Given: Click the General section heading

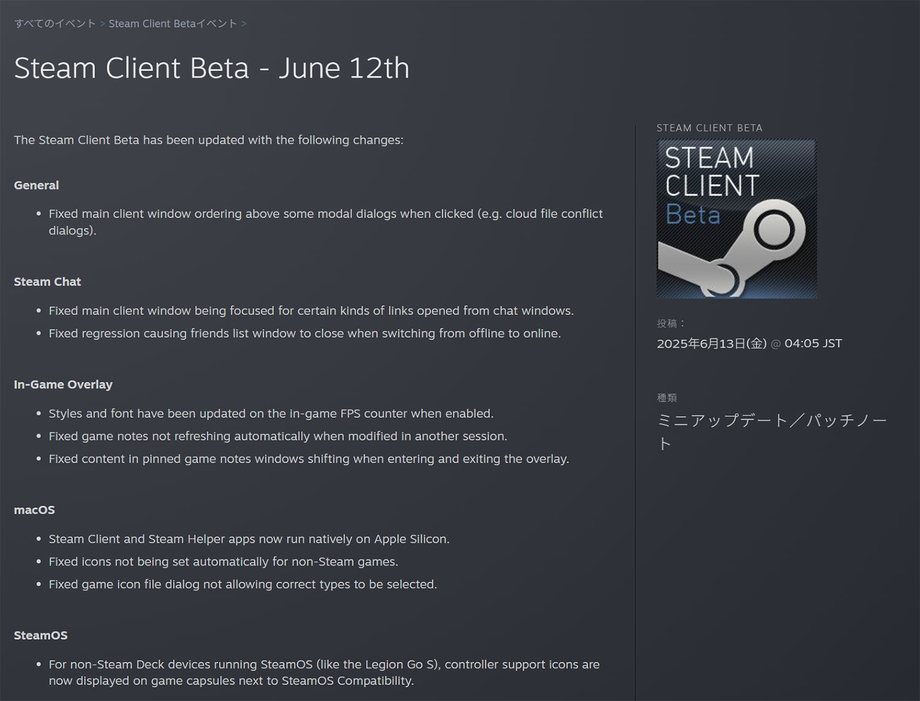Looking at the screenshot, I should click(37, 185).
